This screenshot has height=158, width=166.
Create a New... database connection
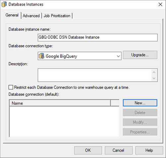click(x=140, y=103)
